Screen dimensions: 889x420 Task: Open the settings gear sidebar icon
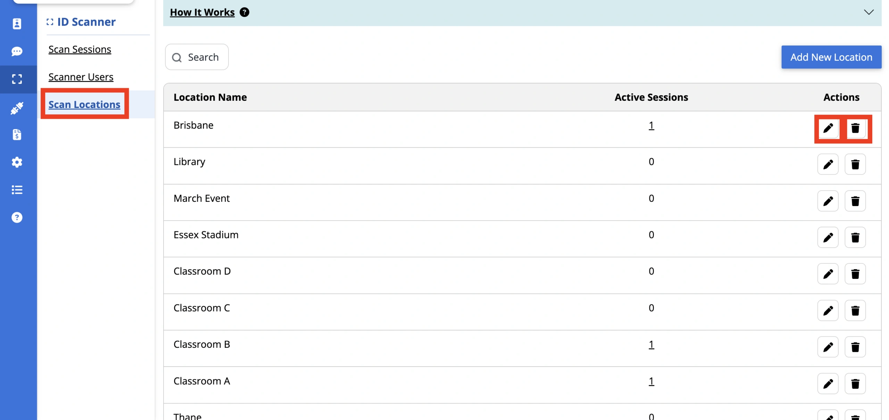point(17,162)
